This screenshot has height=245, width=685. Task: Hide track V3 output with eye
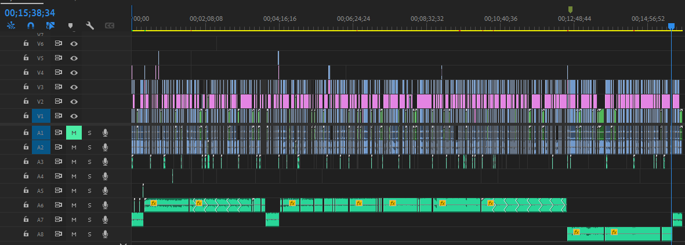(74, 87)
